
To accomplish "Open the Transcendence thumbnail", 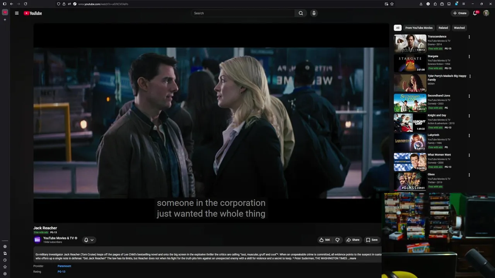I will pyautogui.click(x=410, y=43).
